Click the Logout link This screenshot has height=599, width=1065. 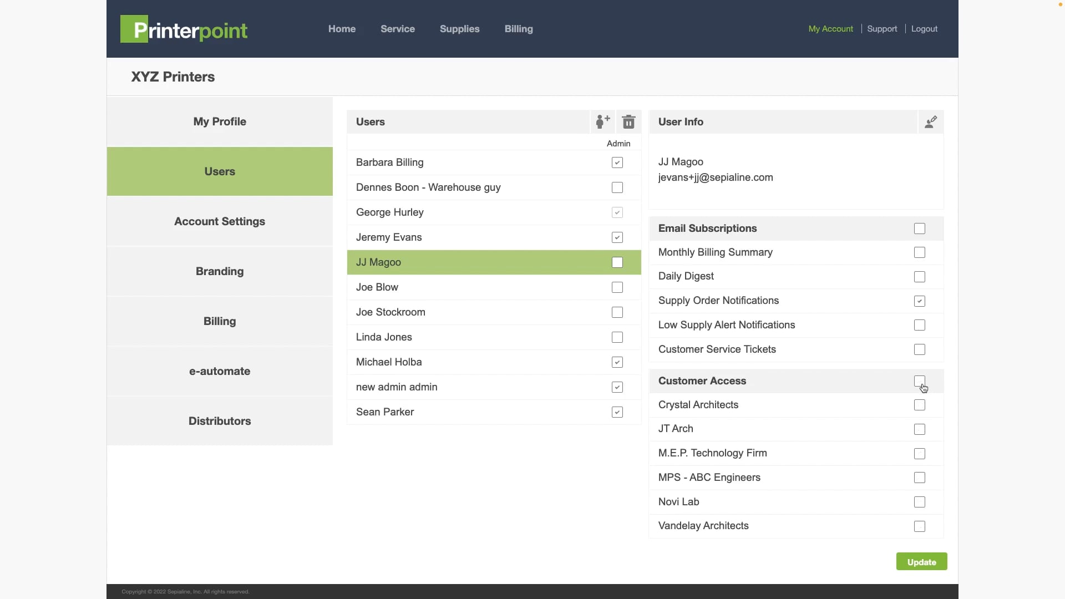click(x=924, y=29)
